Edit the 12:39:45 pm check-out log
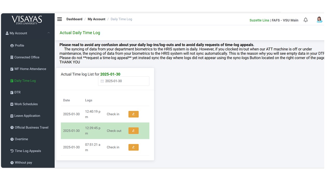Image resolution: width=332 pixels, height=187 pixels. pyautogui.click(x=133, y=131)
